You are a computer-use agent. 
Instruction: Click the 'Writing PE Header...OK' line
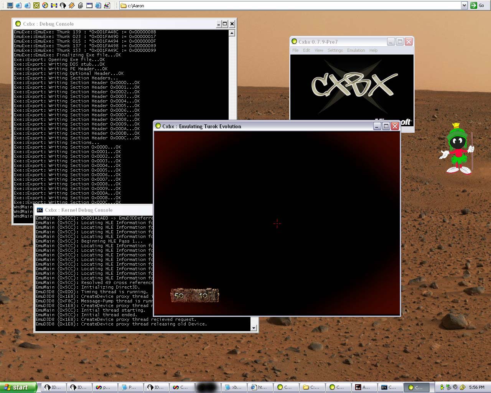[x=61, y=69]
